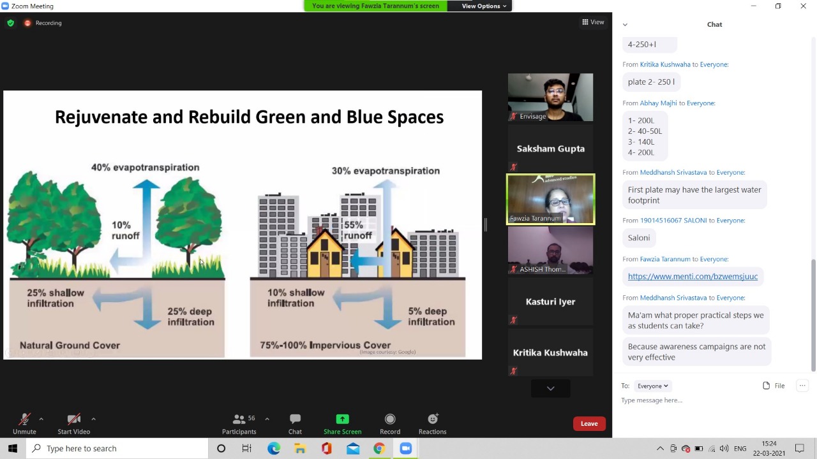The height and width of the screenshot is (459, 817).
Task: Toggle Start Video camera button
Action: click(74, 423)
